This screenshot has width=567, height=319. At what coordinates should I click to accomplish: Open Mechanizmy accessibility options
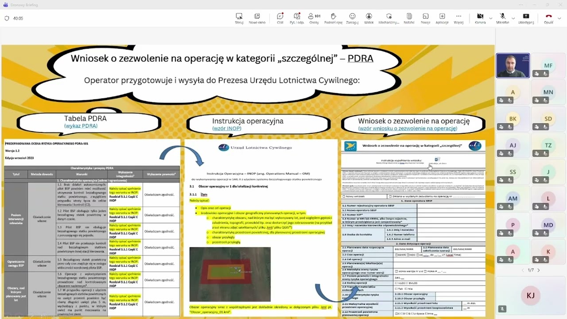388,18
